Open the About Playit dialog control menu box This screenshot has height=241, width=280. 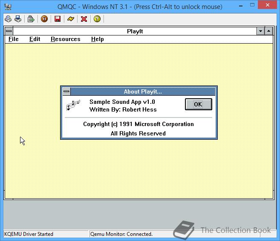tap(66, 91)
